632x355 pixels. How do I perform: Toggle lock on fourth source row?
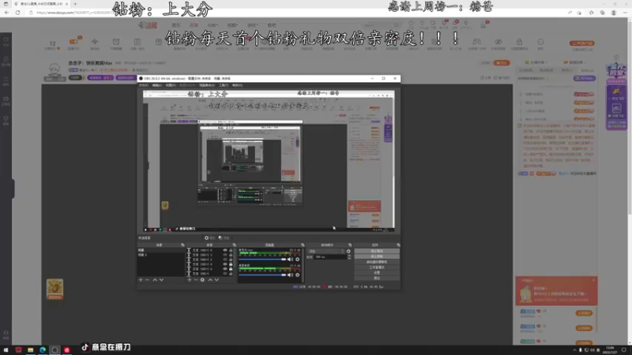(231, 264)
